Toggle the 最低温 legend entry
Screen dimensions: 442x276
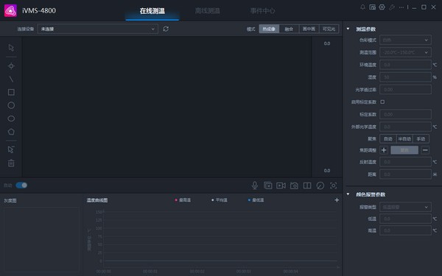pos(256,200)
